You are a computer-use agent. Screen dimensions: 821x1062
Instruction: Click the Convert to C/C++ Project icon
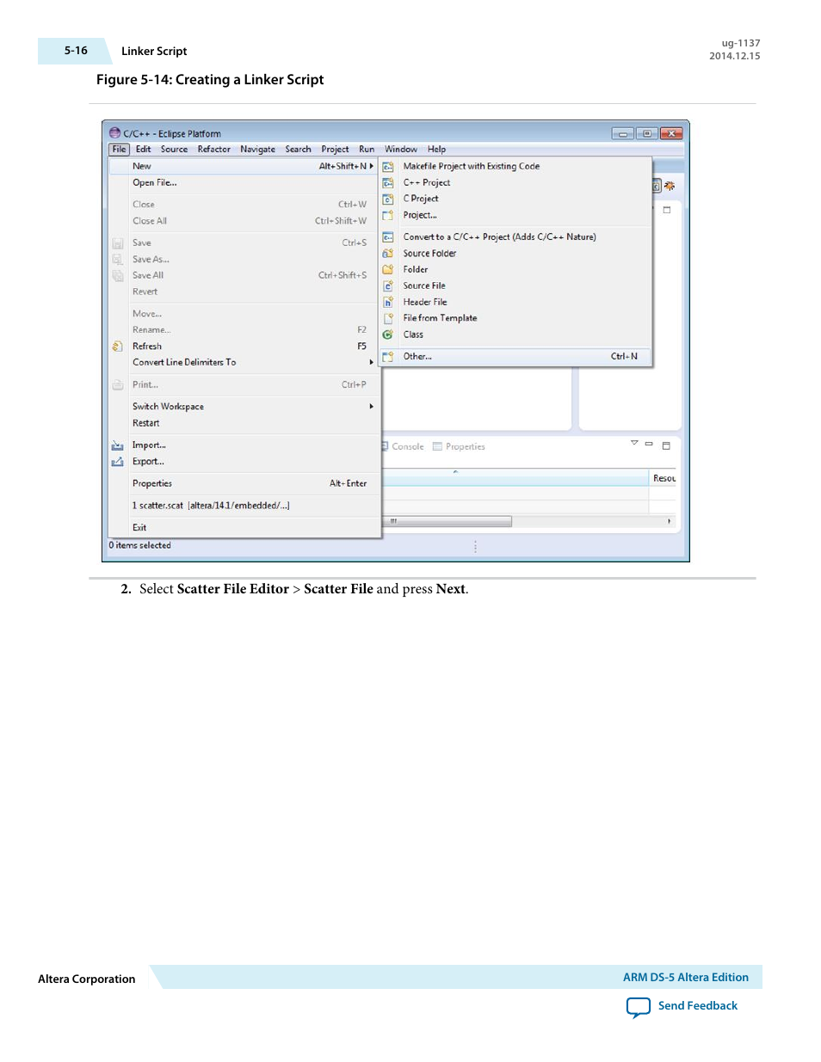(x=387, y=237)
